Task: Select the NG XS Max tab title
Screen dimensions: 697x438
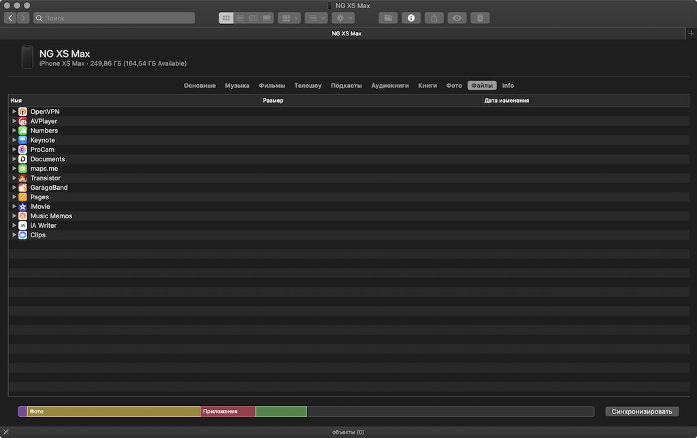Action: (x=346, y=34)
